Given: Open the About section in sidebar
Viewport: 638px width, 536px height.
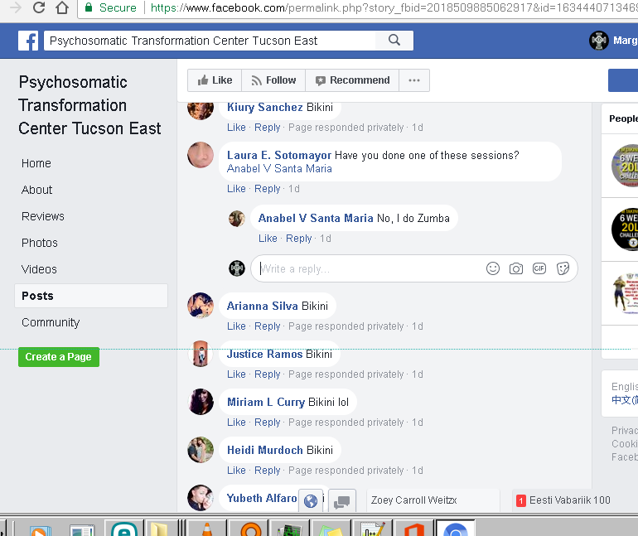Looking at the screenshot, I should coord(36,190).
